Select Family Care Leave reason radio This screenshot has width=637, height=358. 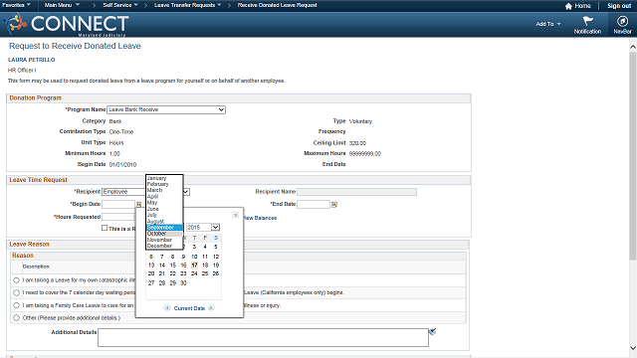pos(16,305)
